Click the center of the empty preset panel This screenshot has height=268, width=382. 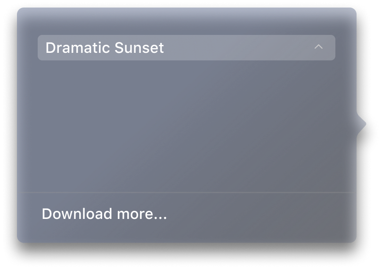click(x=187, y=126)
